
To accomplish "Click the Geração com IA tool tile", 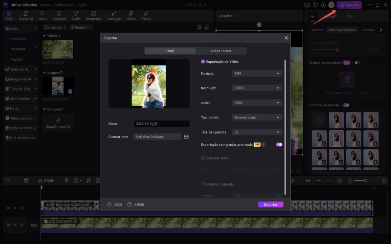I will pyautogui.click(x=58, y=122).
